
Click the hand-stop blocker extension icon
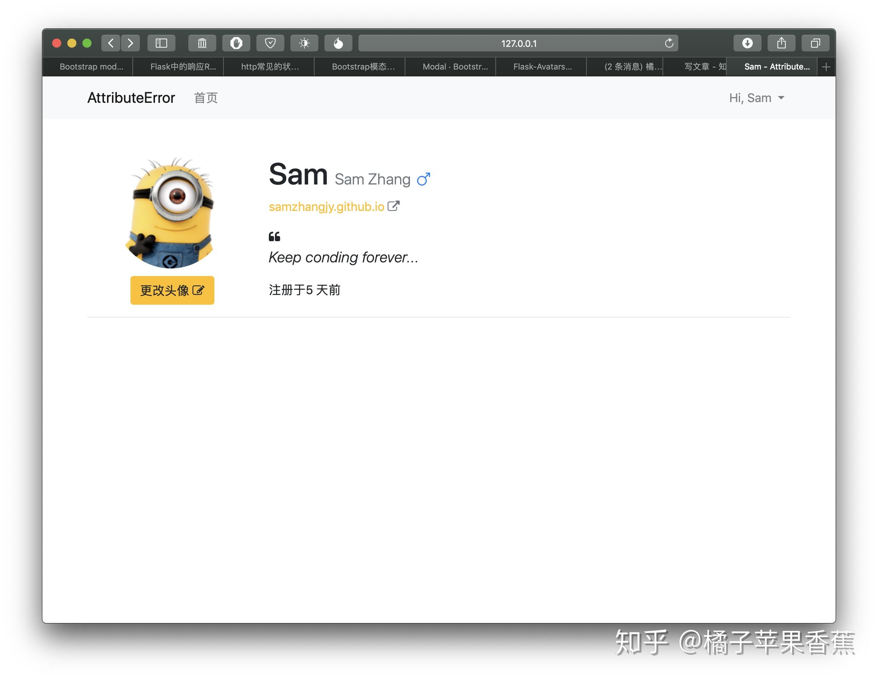pyautogui.click(x=236, y=43)
